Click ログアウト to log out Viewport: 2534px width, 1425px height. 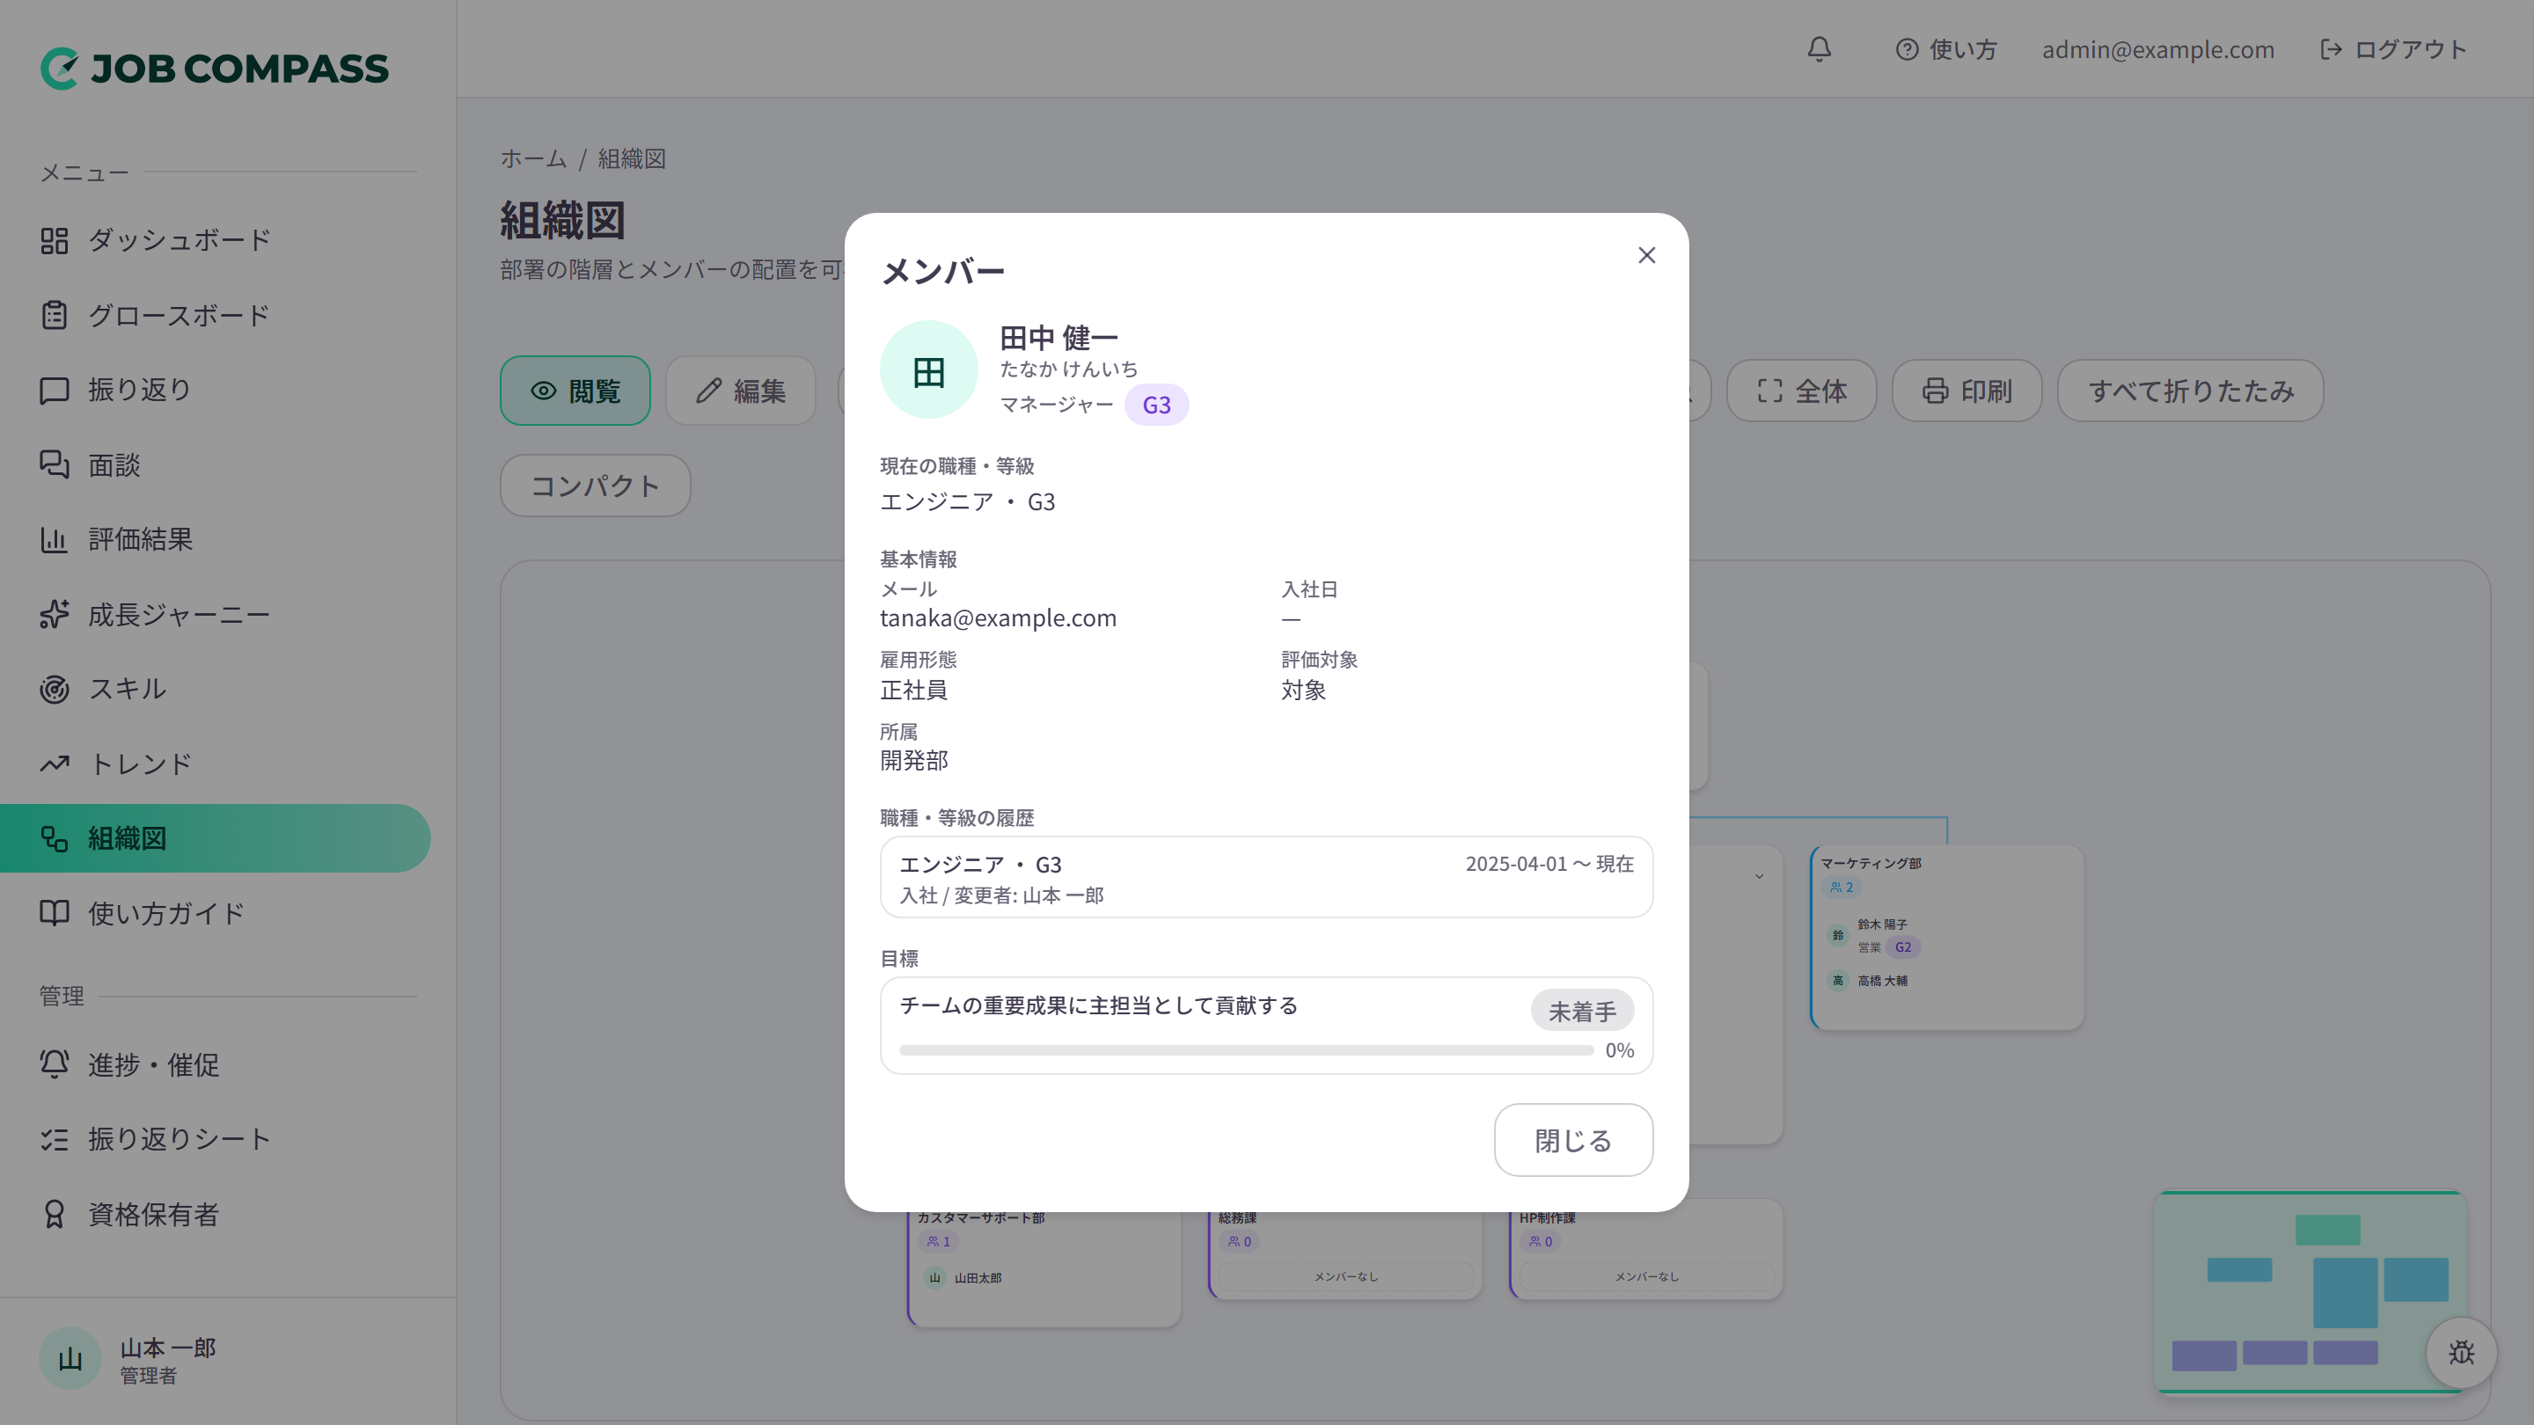coord(2392,49)
